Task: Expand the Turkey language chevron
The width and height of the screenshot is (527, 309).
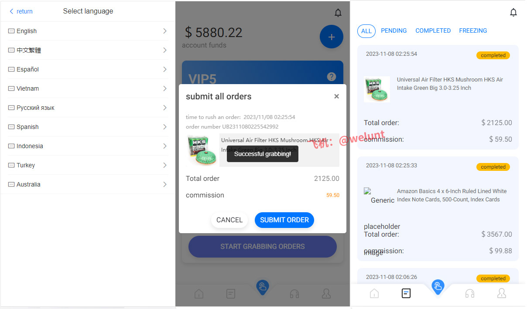Action: [x=165, y=165]
